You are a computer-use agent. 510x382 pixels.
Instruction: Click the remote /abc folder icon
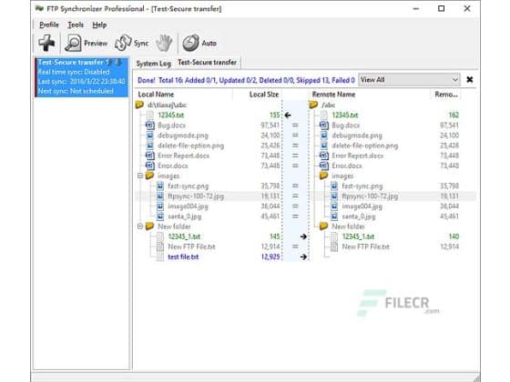pos(313,105)
